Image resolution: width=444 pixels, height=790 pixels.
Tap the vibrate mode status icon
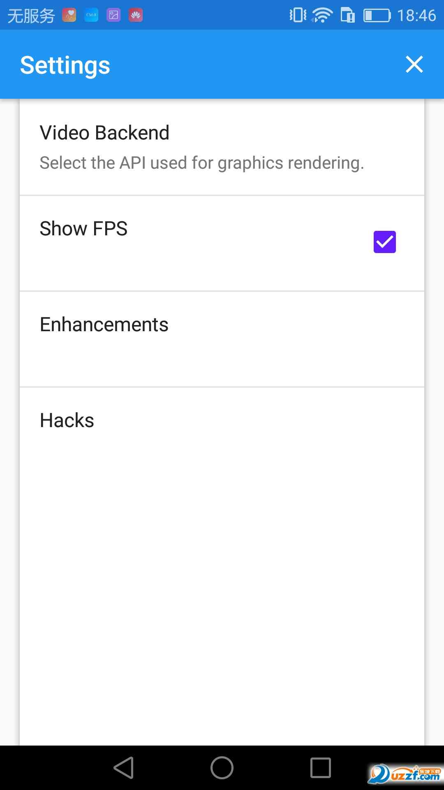[x=298, y=15]
